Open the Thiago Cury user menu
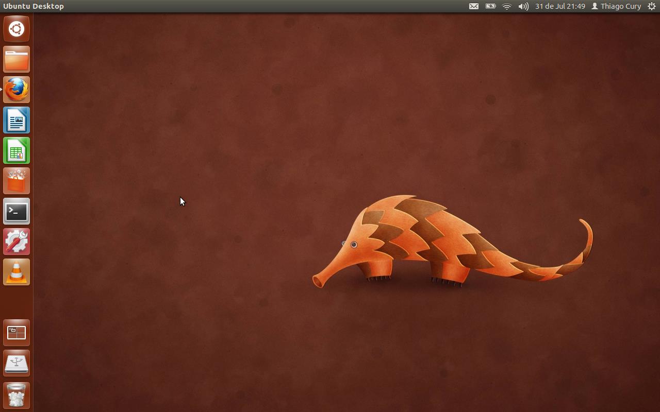Image resolution: width=660 pixels, height=412 pixels. [616, 6]
